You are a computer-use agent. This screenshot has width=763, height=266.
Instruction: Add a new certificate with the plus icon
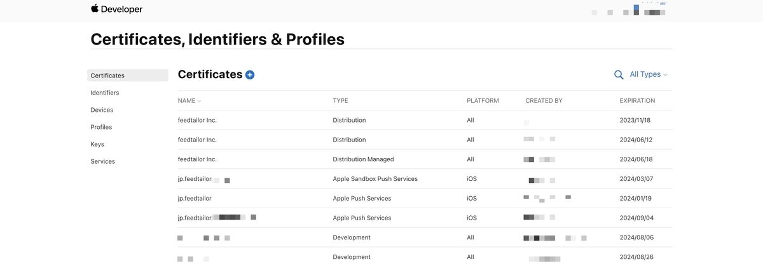pyautogui.click(x=250, y=75)
